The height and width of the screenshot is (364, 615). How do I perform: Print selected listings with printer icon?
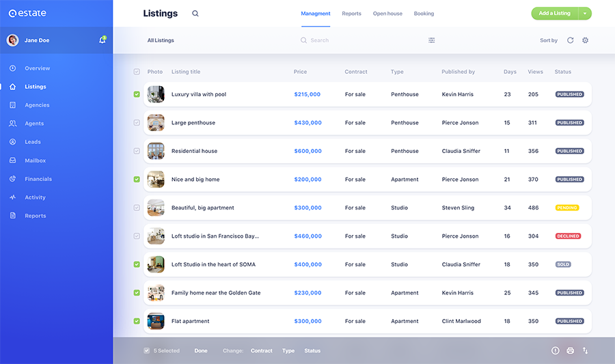tap(571, 350)
